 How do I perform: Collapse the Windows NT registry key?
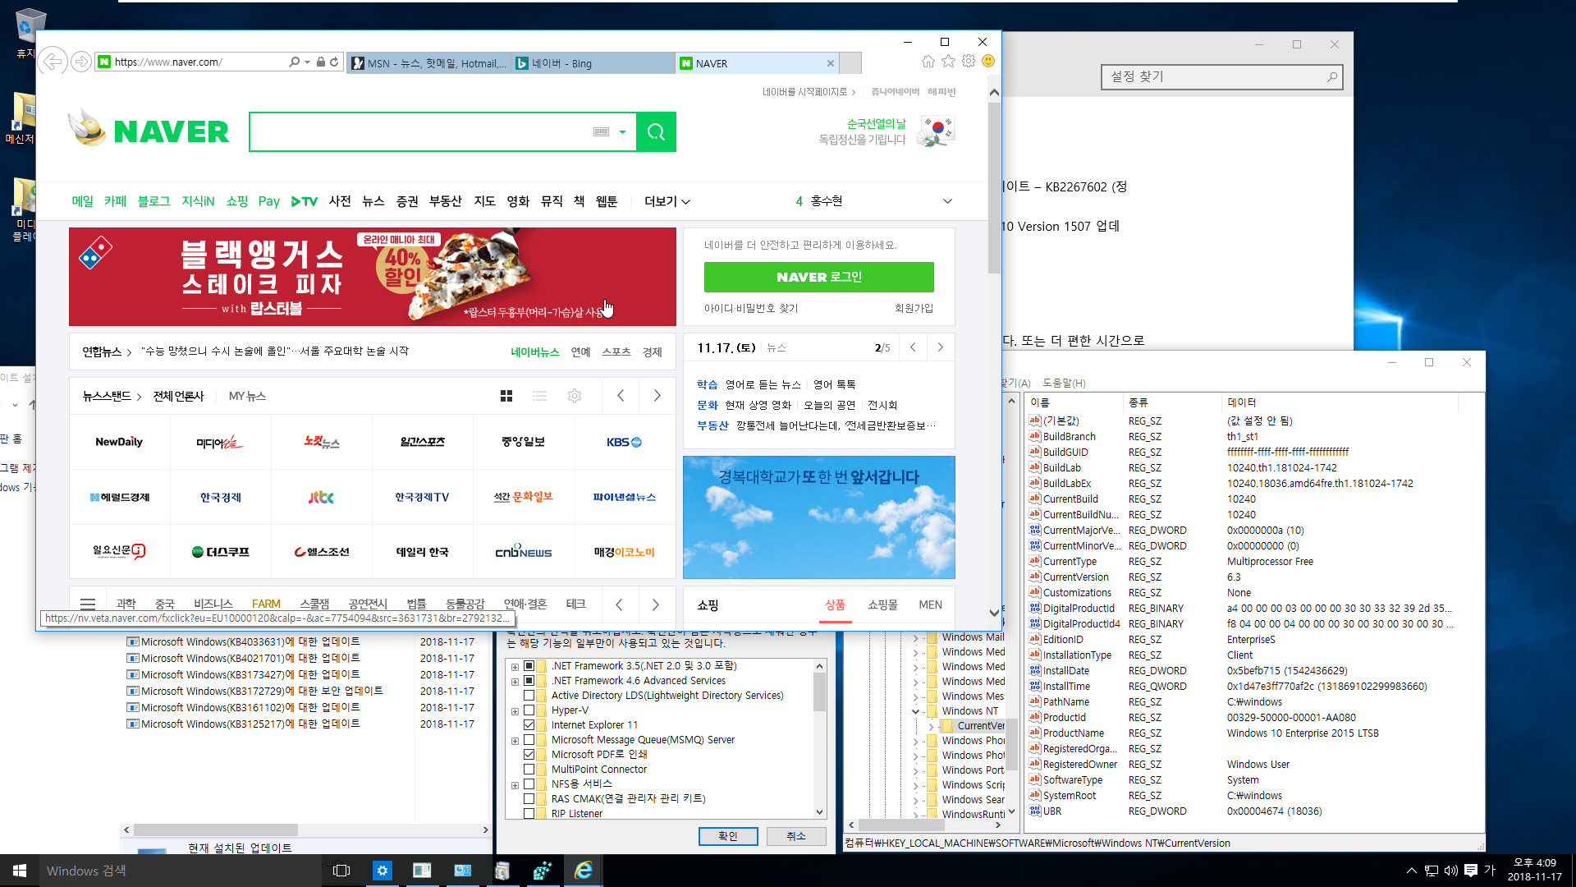916,711
